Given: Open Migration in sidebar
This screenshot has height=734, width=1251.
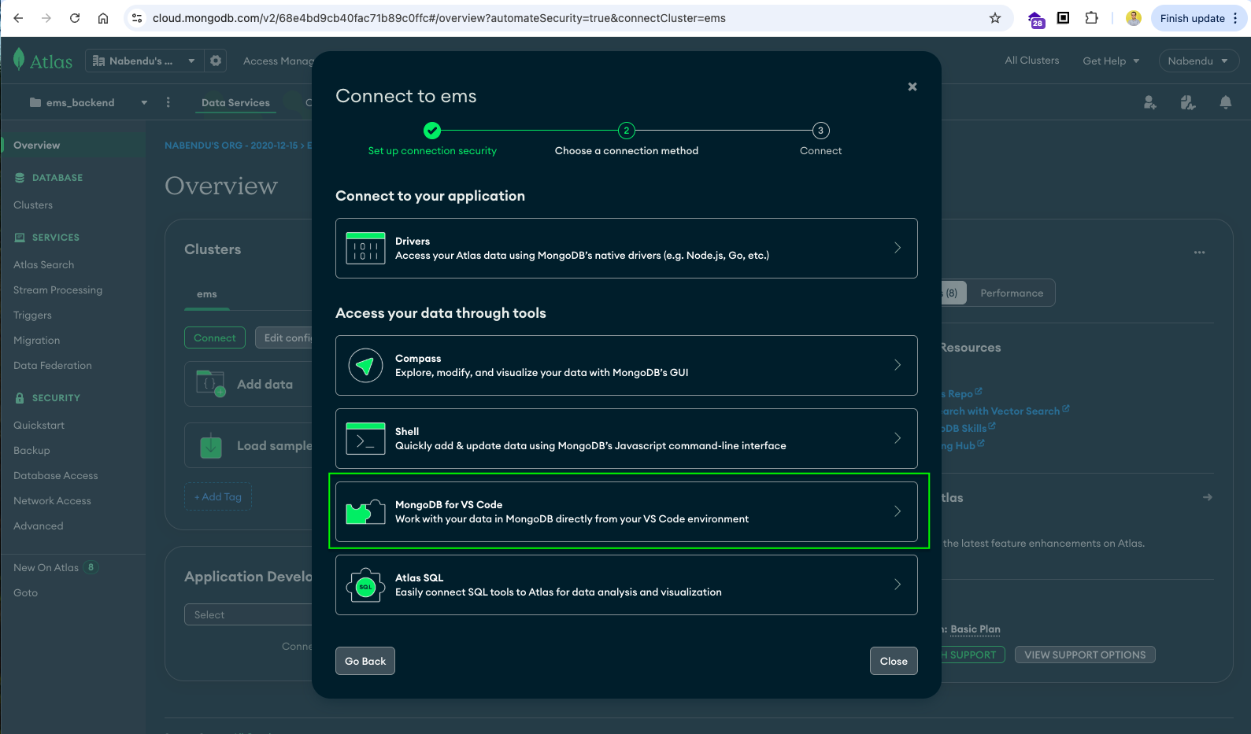Looking at the screenshot, I should [36, 341].
